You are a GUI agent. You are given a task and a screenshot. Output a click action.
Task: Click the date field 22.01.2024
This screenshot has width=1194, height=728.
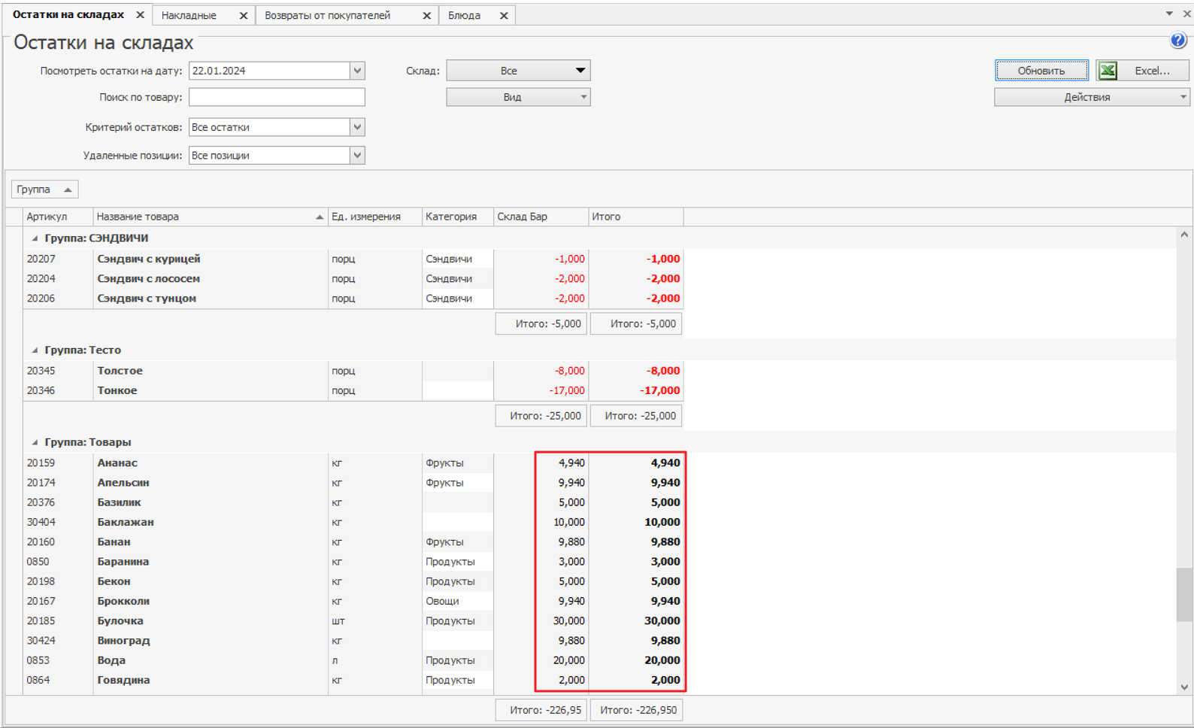[269, 71]
